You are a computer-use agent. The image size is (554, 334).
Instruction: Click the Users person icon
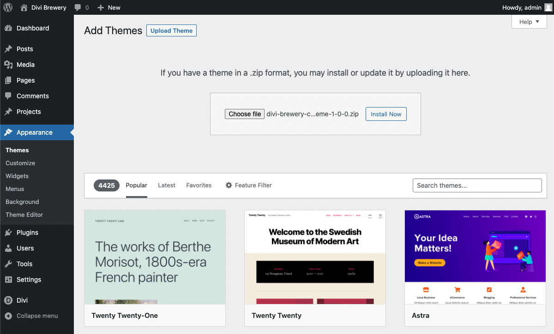[x=8, y=248]
